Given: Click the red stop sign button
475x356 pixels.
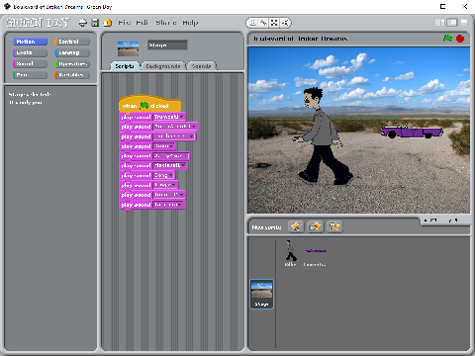Looking at the screenshot, I should click(460, 39).
